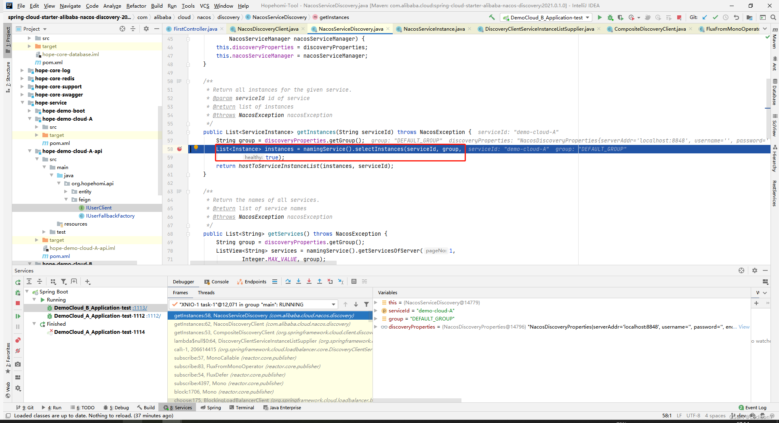Collapse hope-service folder in project tree

click(x=22, y=103)
